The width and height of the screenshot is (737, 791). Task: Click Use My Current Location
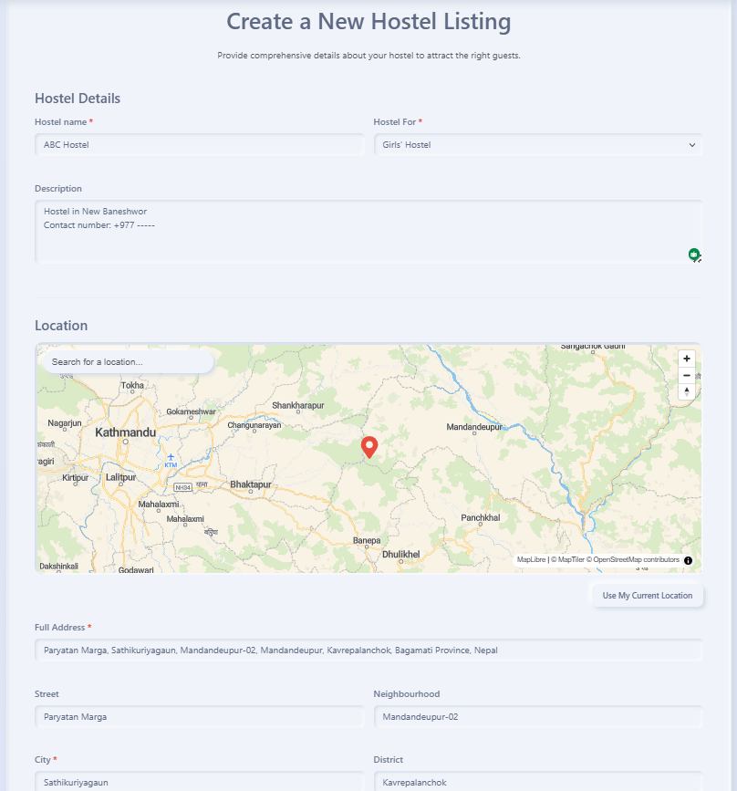(648, 595)
